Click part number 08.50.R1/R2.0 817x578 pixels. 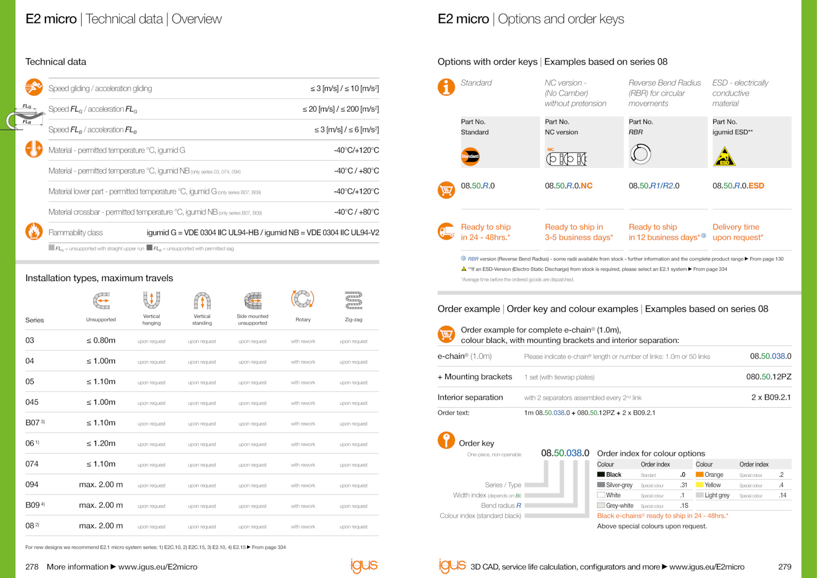pyautogui.click(x=654, y=186)
